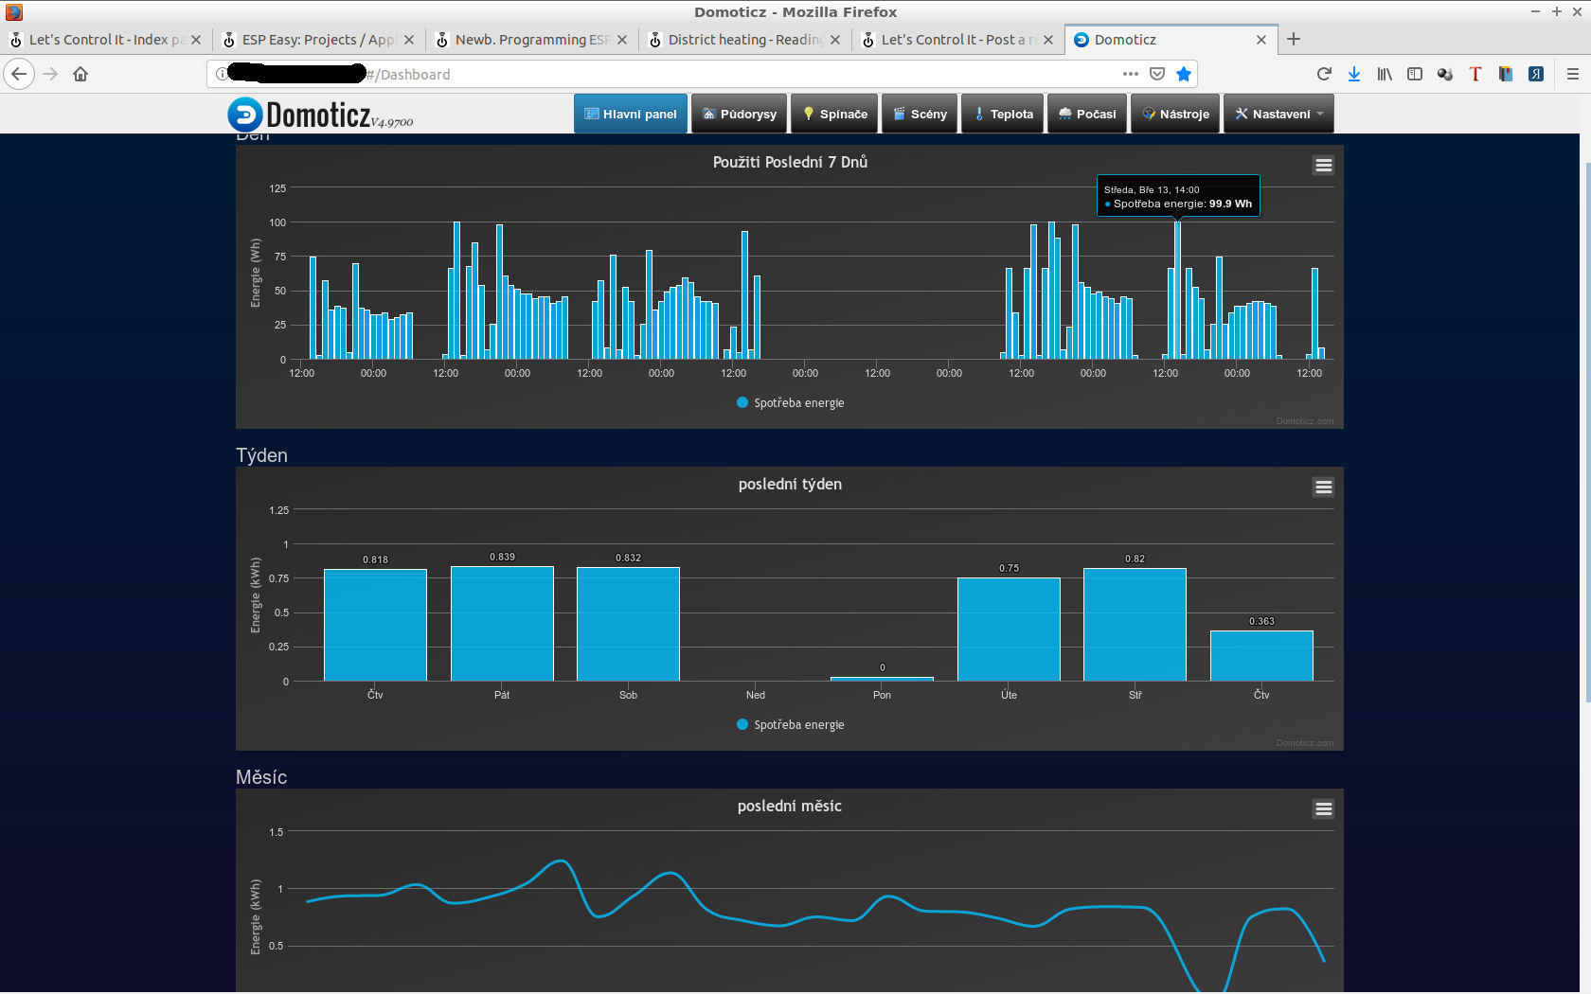Open Půdorysy floorplans tab

740,114
